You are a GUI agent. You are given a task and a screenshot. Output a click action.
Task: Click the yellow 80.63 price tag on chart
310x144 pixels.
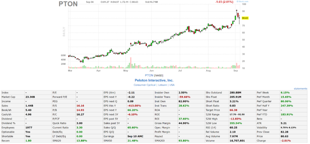[x=245, y=18]
